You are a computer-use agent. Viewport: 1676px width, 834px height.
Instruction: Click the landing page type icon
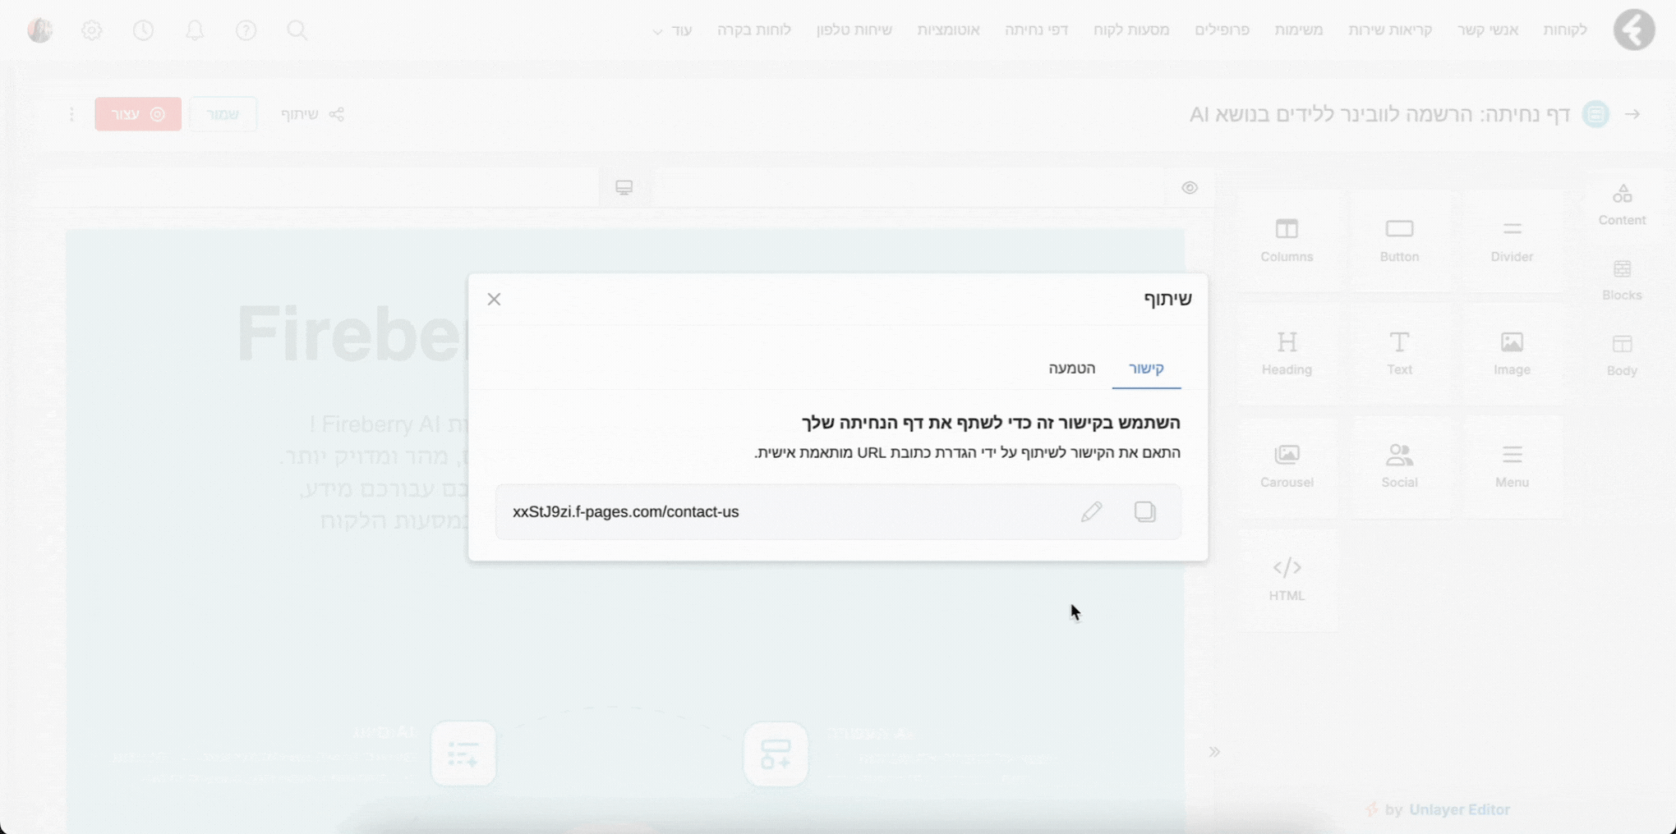coord(1595,114)
